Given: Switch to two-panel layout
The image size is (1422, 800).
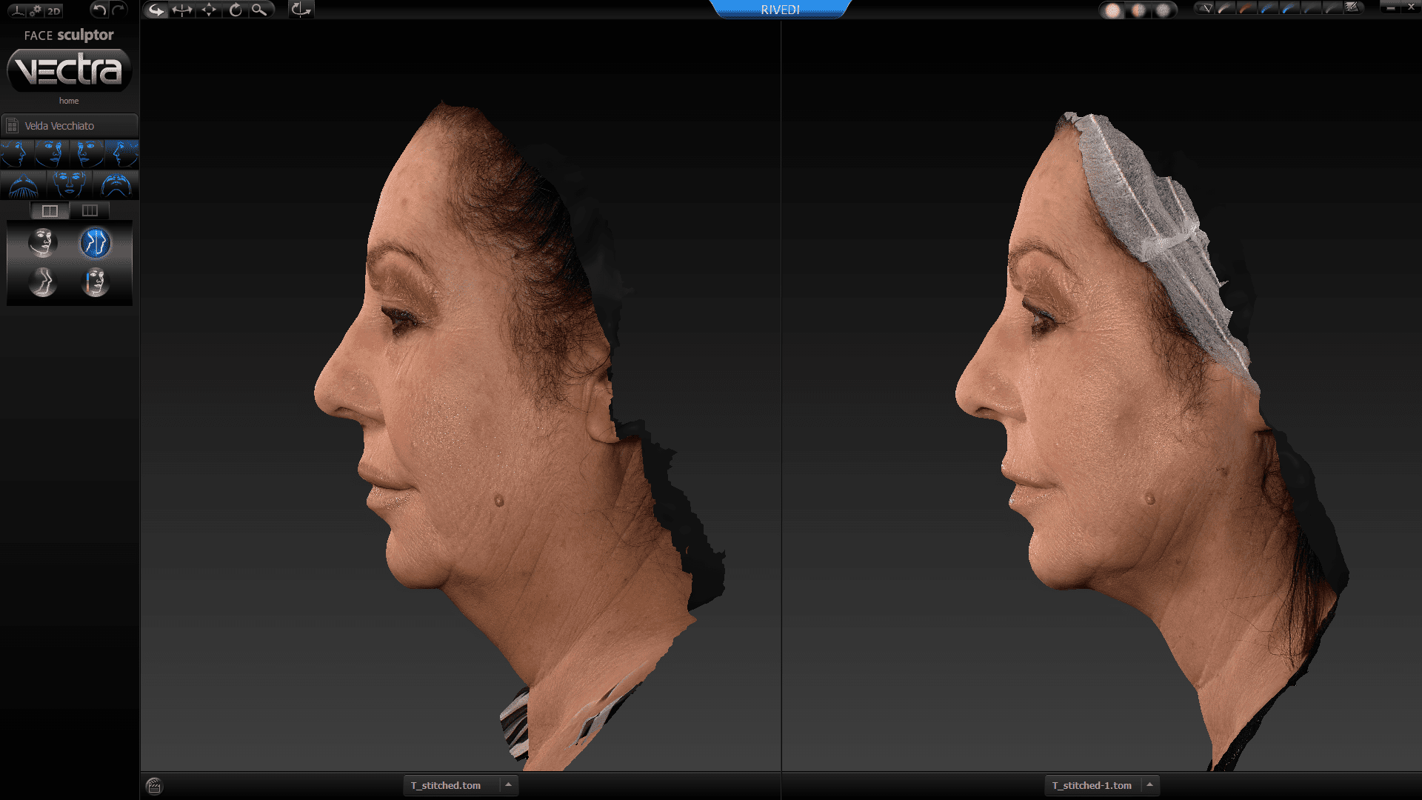Looking at the screenshot, I should (50, 211).
